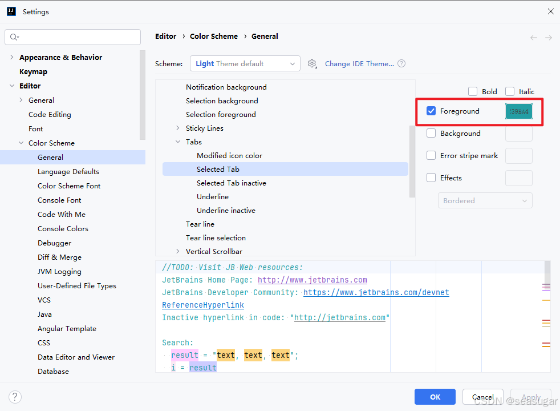560x411 pixels.
Task: Open the help icon next to Change IDE Theme
Action: pos(401,63)
